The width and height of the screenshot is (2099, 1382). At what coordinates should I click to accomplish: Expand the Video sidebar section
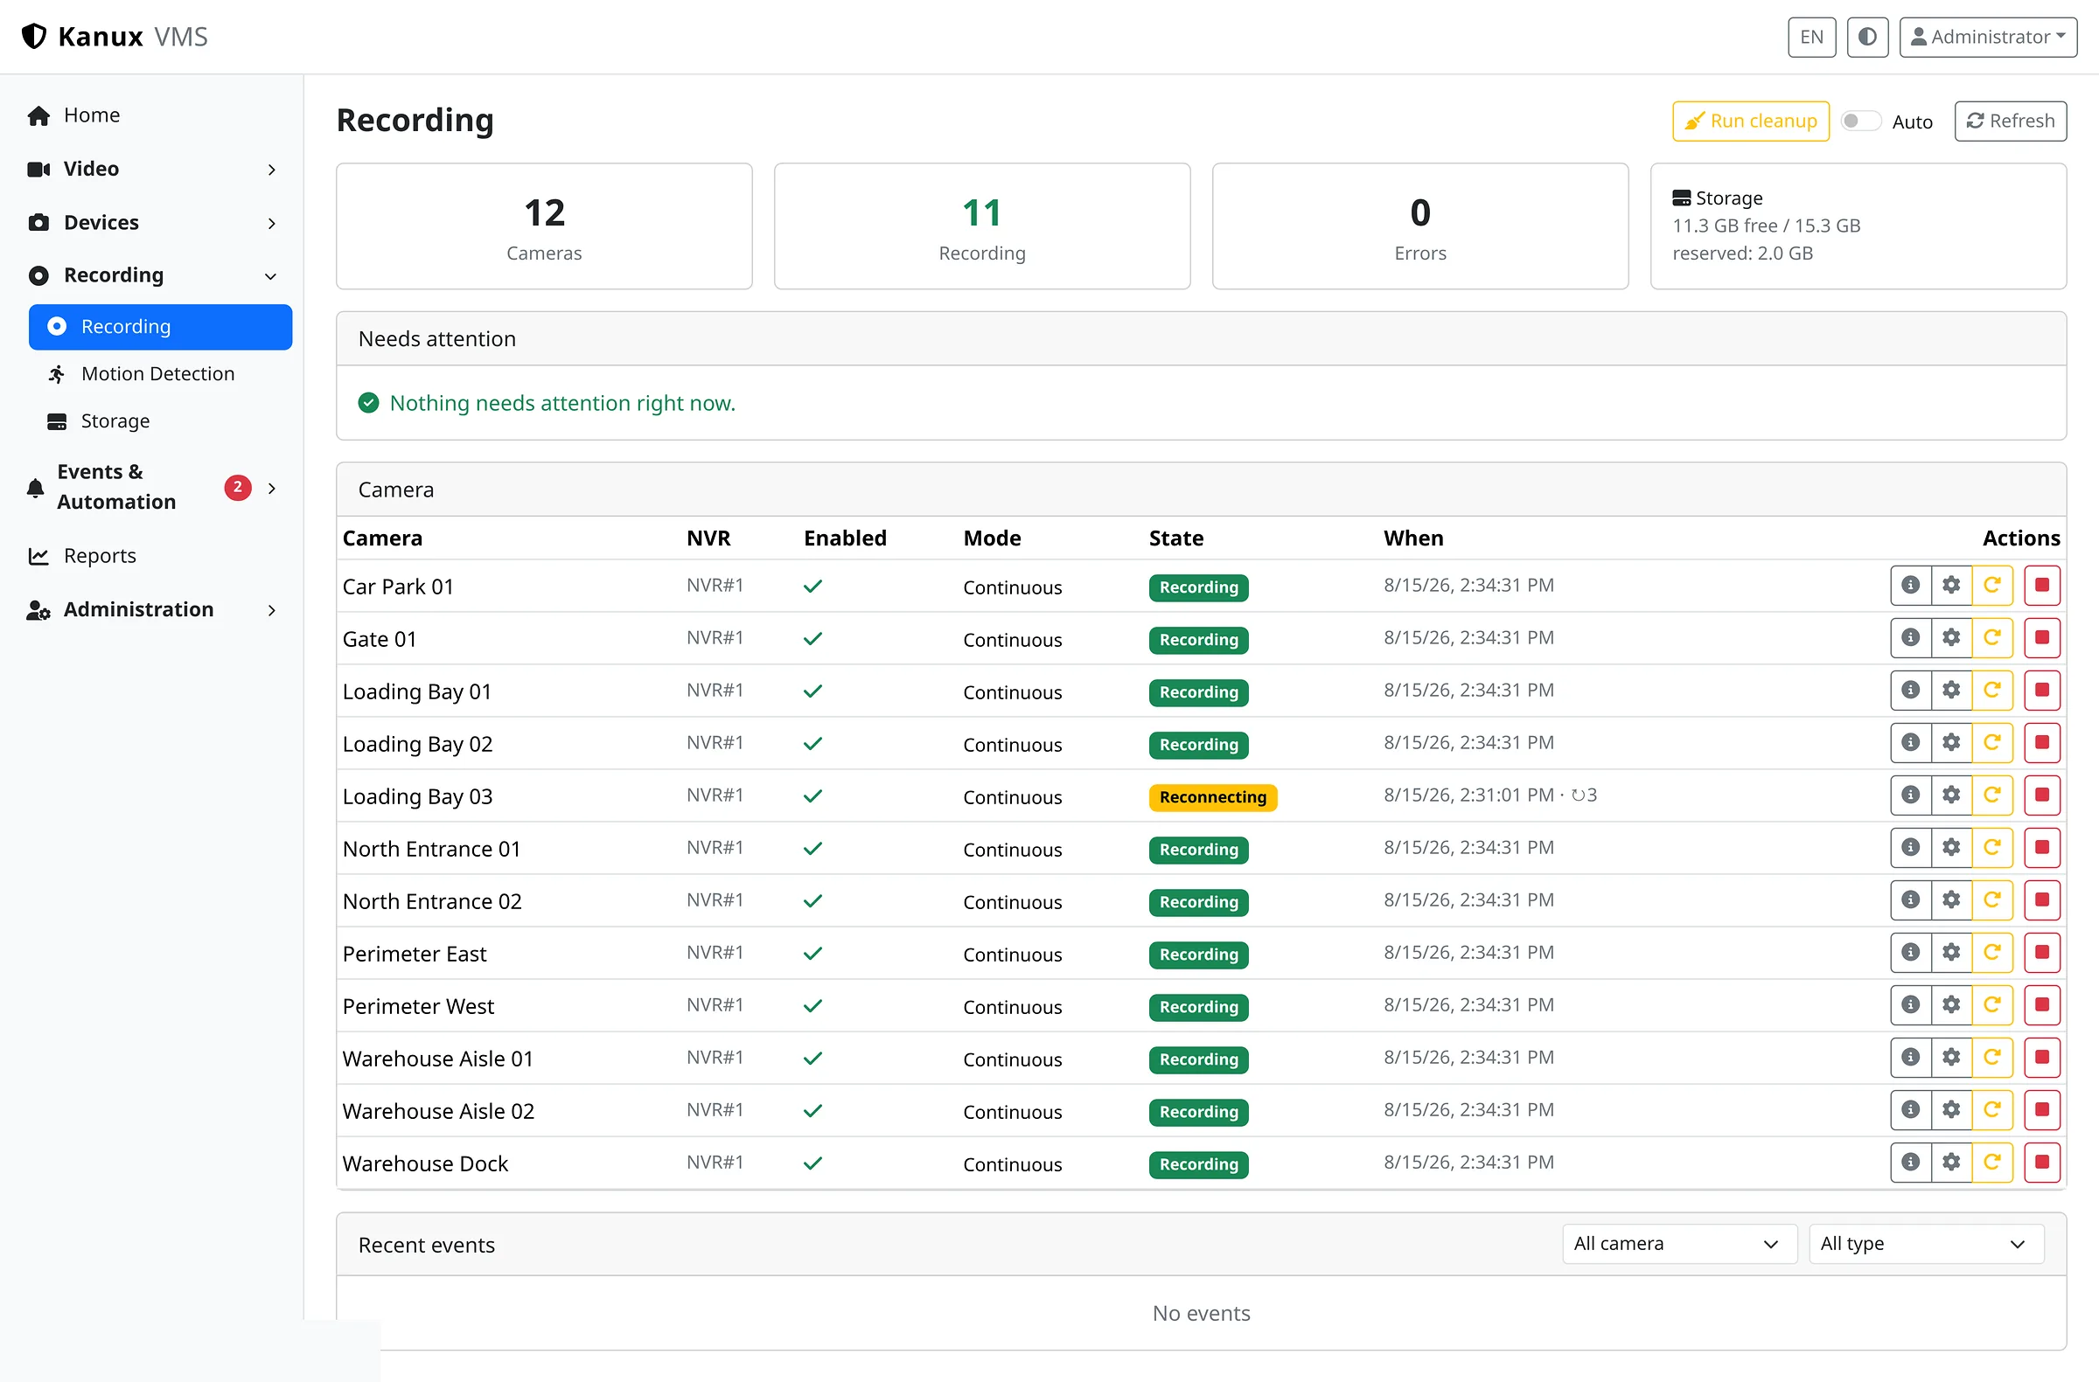151,170
